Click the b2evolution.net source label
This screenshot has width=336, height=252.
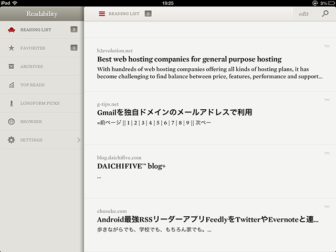(114, 51)
